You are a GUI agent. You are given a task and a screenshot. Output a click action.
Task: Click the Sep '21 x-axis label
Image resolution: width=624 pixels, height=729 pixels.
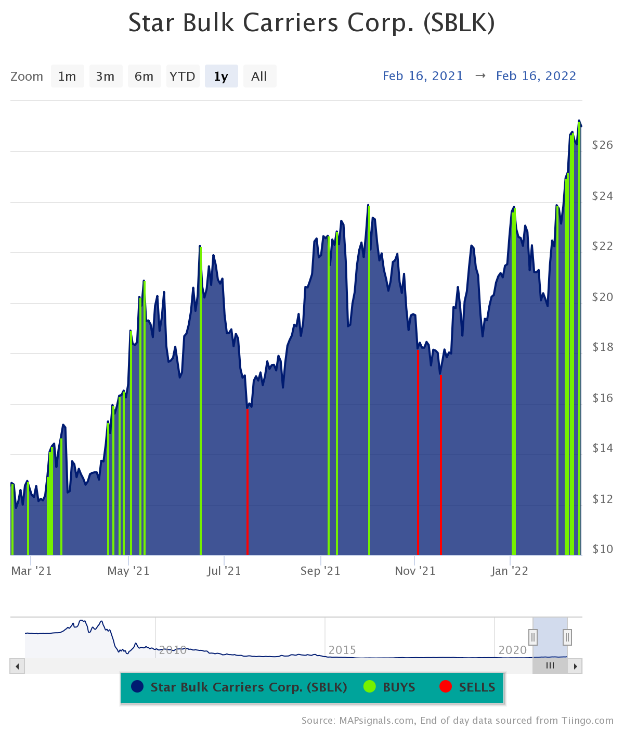coord(320,571)
